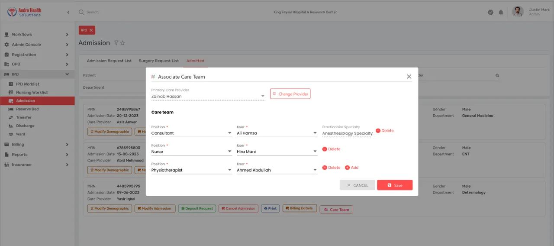Expand Reports sidebar menu

click(x=37, y=154)
